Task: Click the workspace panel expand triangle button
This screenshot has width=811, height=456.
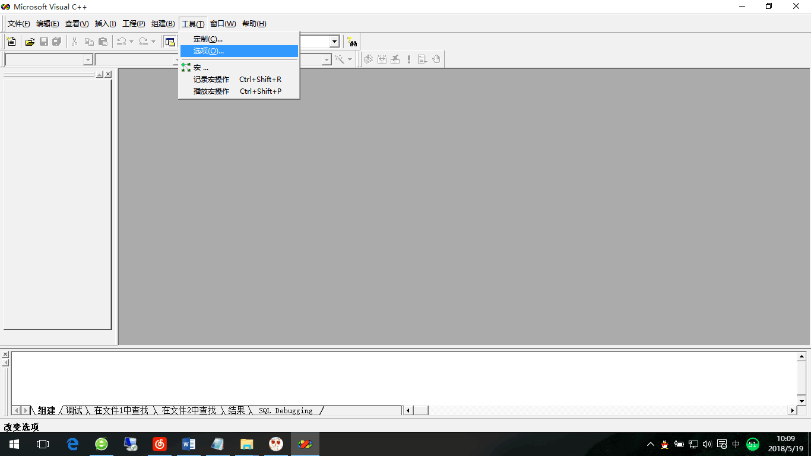Action: point(100,74)
